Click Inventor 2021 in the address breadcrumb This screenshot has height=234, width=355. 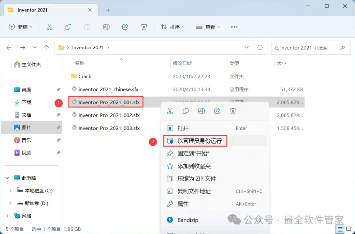click(x=88, y=48)
